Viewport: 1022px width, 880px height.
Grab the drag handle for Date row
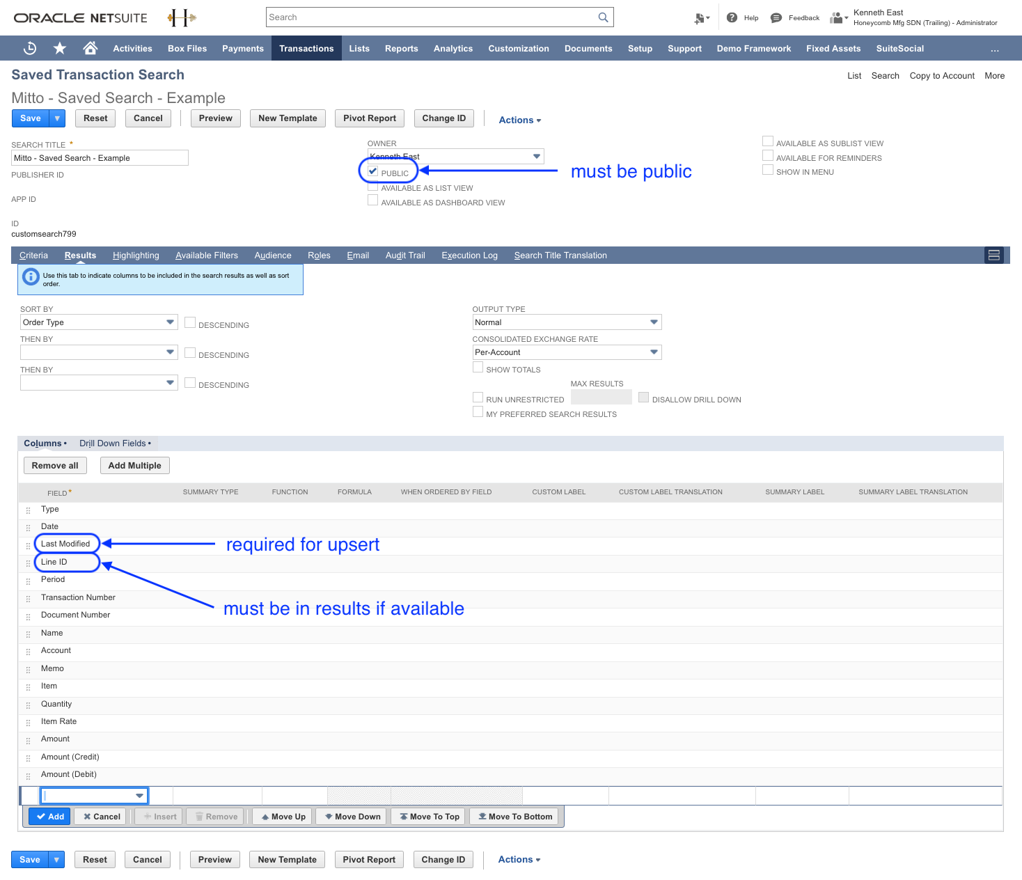pyautogui.click(x=29, y=528)
